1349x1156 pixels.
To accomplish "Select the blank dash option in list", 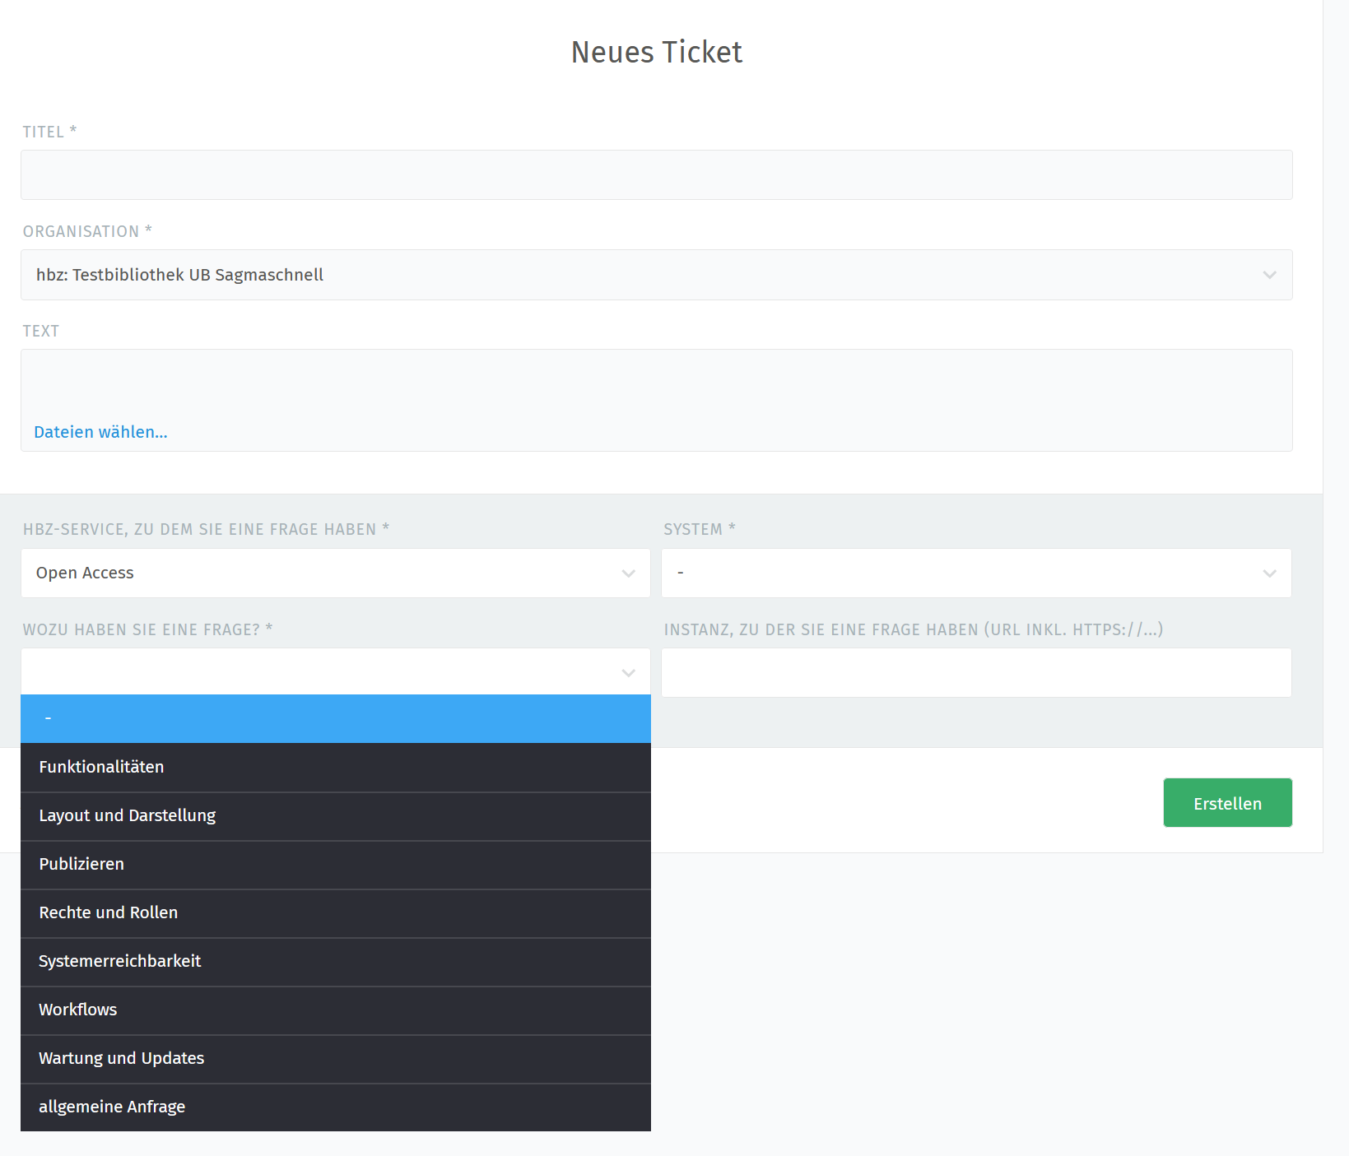I will (335, 718).
